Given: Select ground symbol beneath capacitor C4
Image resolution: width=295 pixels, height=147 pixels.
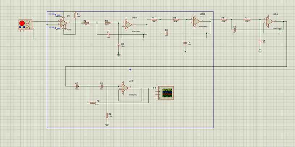Looking at the screenshot, I should tap(185, 53).
